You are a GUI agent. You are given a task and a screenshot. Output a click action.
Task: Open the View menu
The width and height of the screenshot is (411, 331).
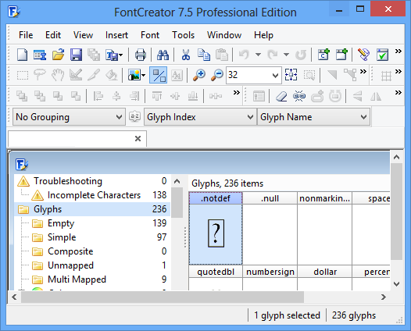[x=83, y=35]
